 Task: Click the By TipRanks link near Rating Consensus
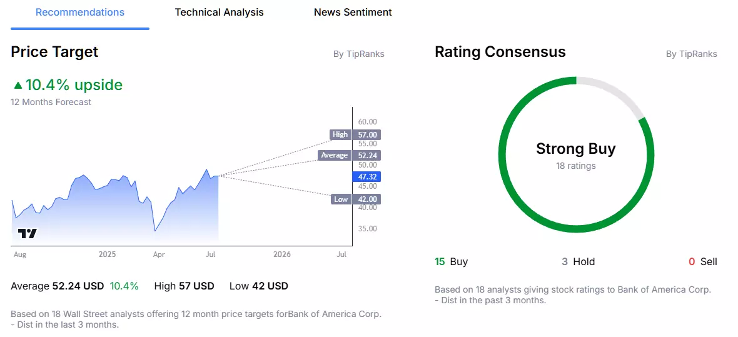point(691,54)
